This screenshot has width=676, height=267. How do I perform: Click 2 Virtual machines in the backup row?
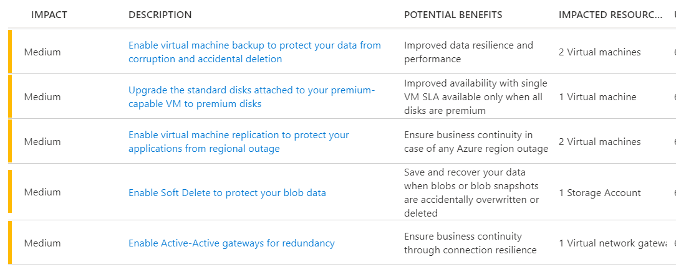[x=599, y=52]
